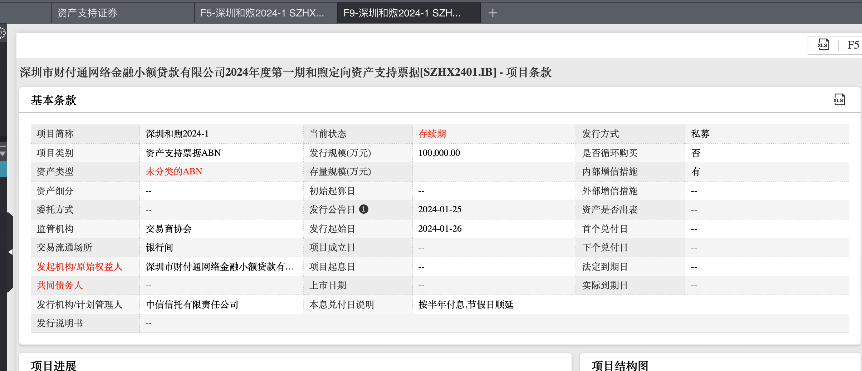Screen dimensions: 862x371
Task: Click the truncated 深圳市财付通网络金融小额贷款有… originator value
Action: [x=220, y=267]
